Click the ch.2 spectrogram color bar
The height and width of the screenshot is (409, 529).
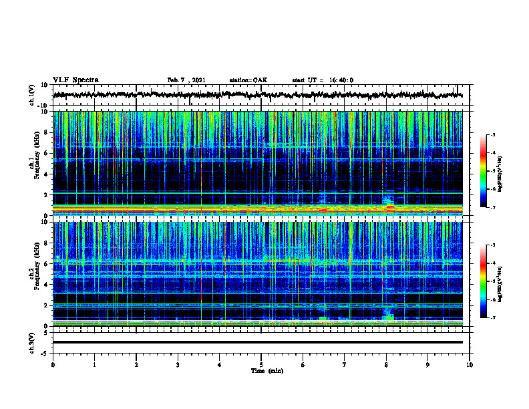pyautogui.click(x=483, y=281)
